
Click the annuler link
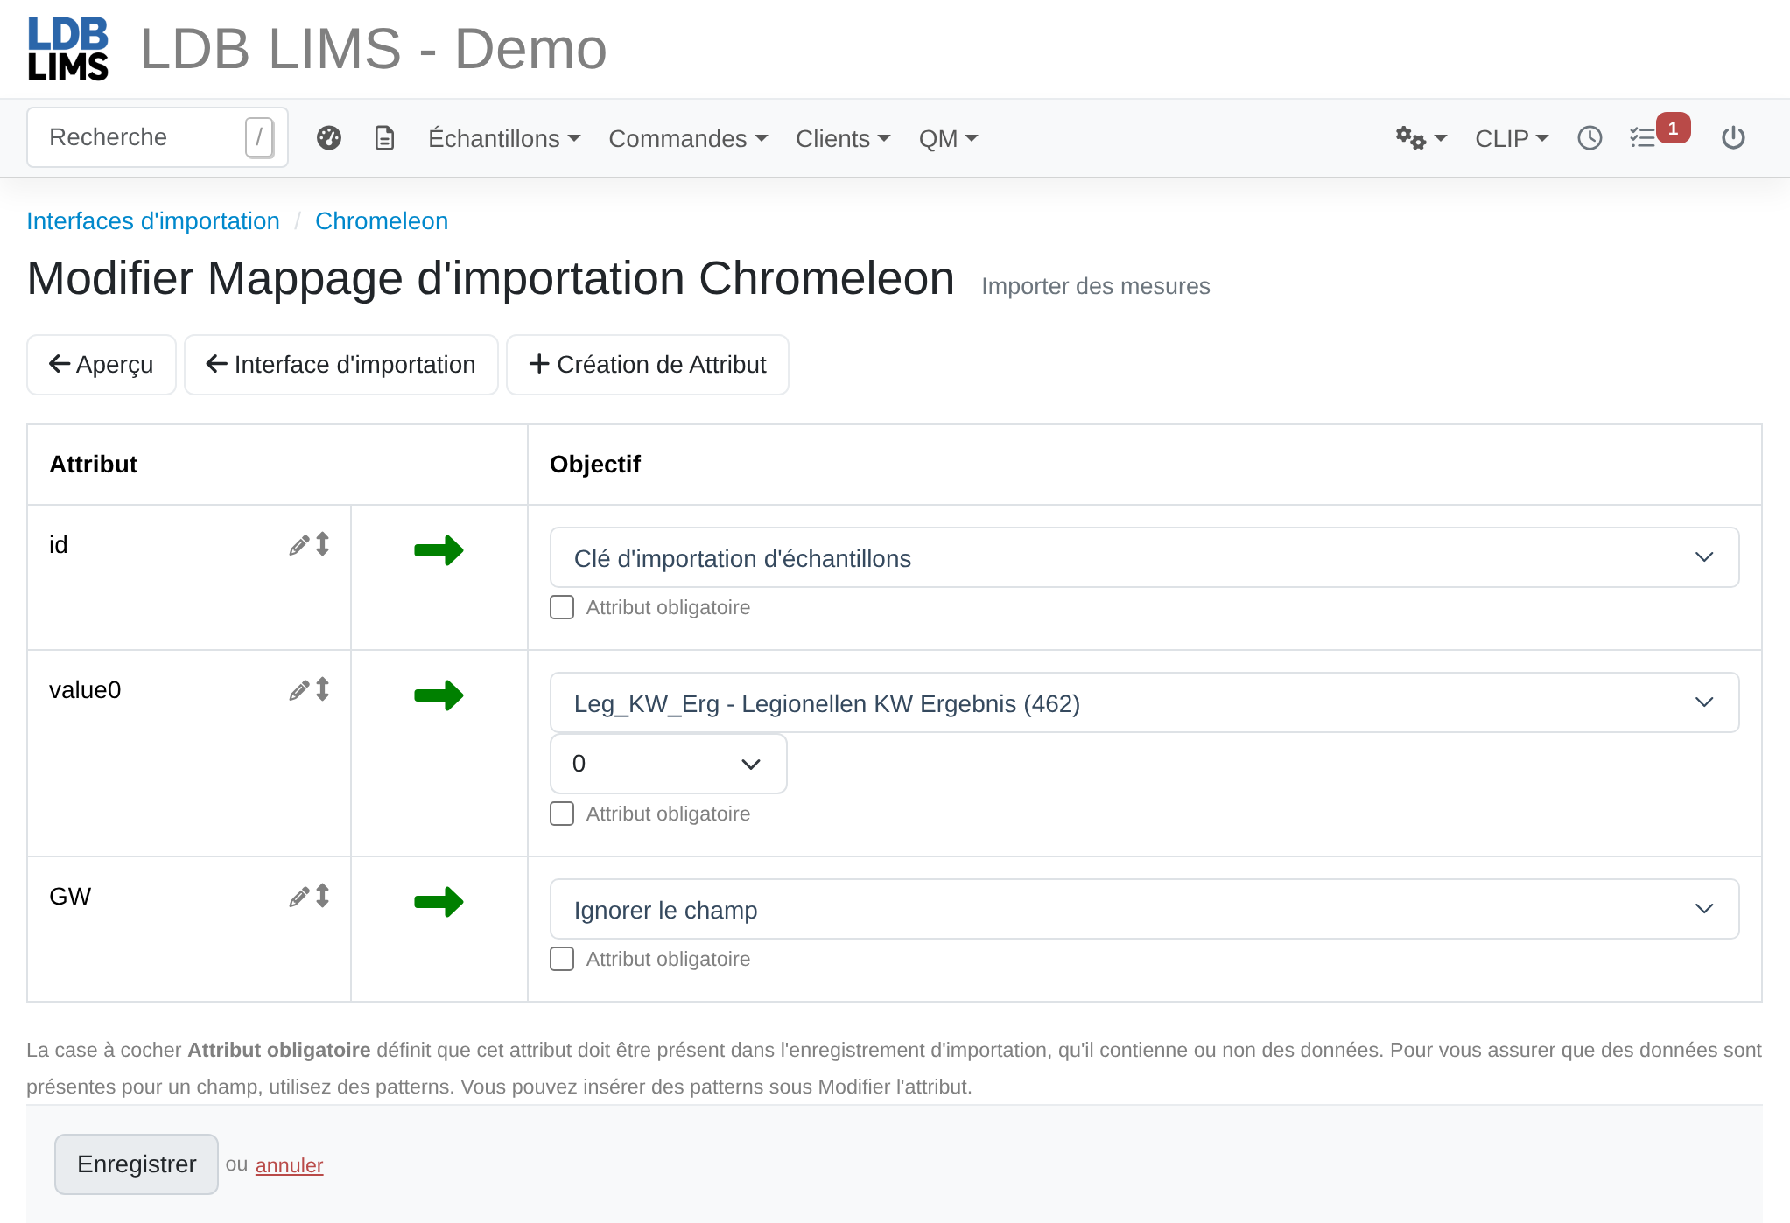tap(290, 1165)
